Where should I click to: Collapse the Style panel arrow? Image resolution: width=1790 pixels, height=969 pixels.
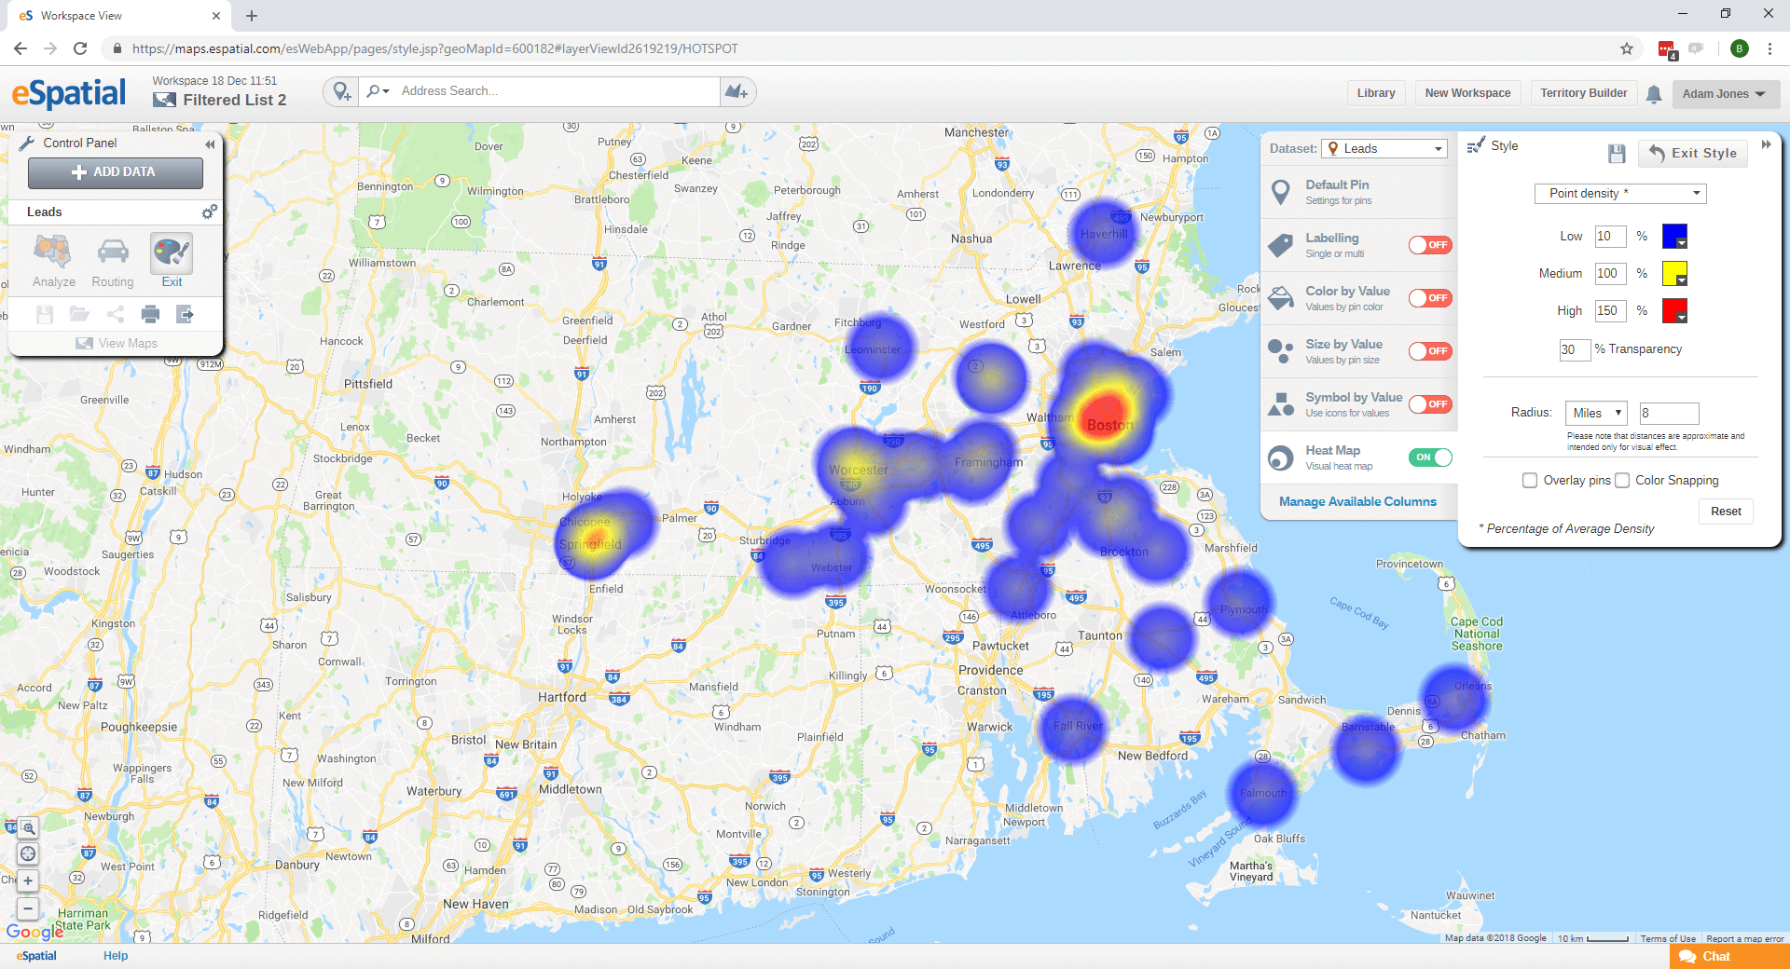coord(1766,144)
